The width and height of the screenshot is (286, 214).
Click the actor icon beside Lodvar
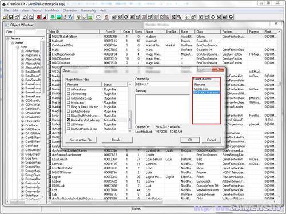click(50, 181)
